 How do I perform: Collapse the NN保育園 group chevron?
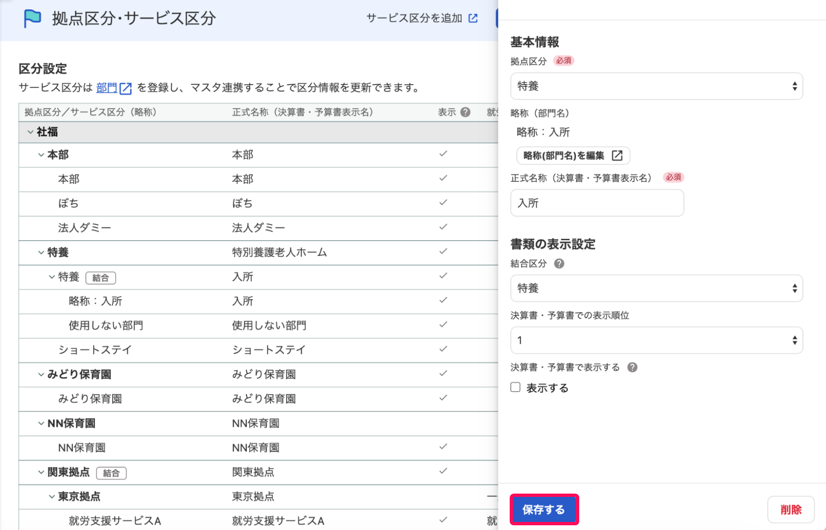click(x=41, y=423)
